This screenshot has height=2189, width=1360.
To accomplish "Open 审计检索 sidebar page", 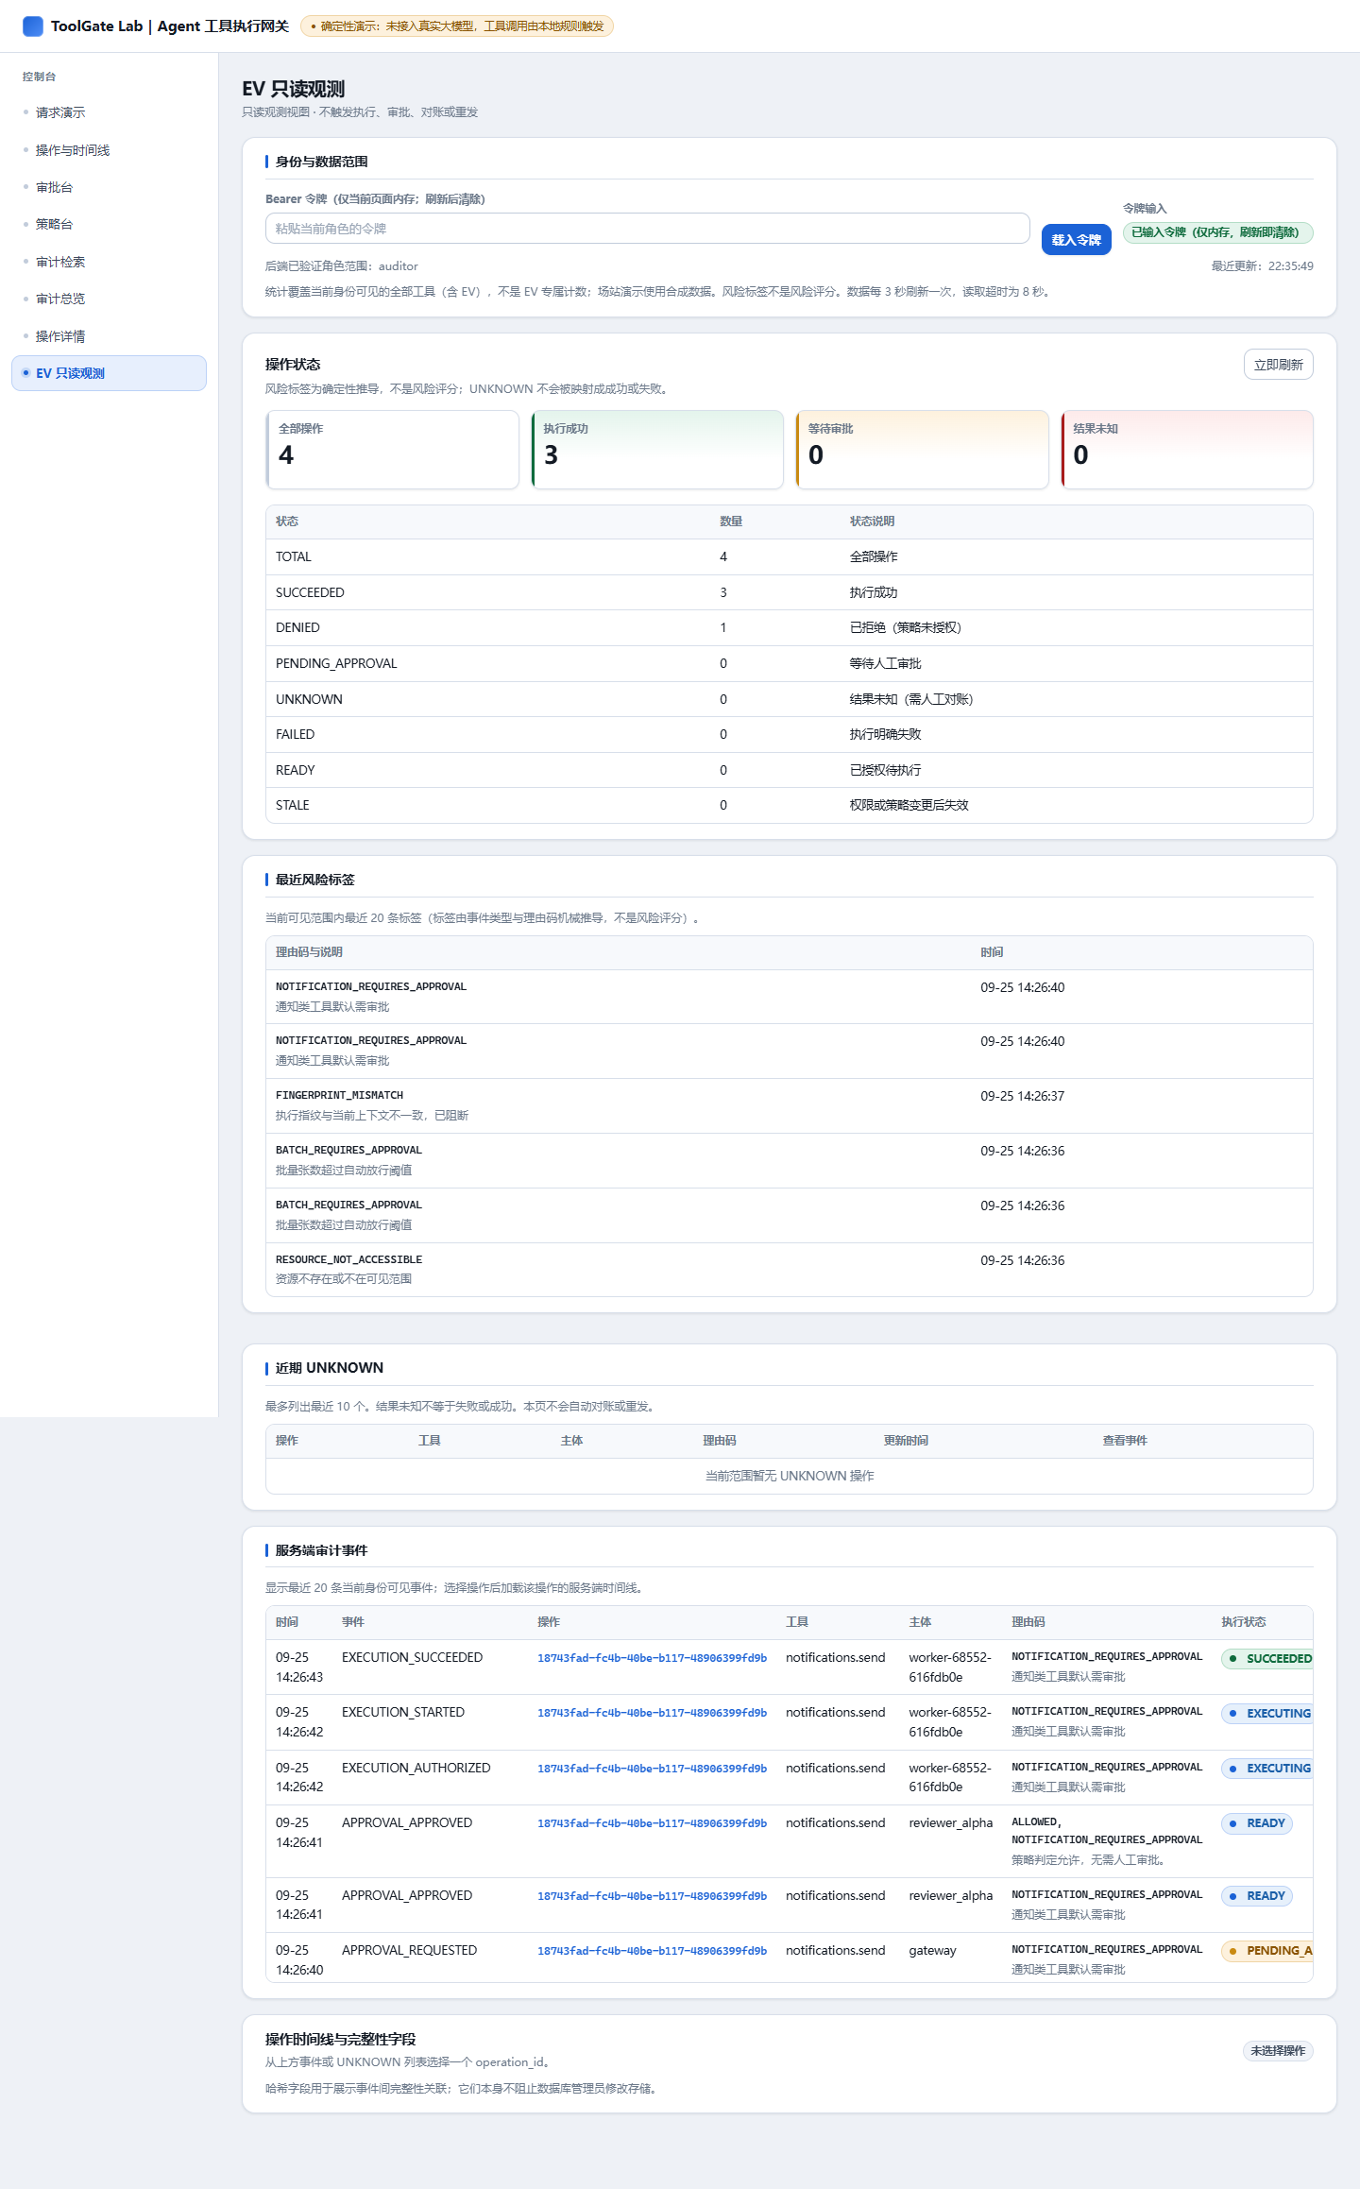I will (x=109, y=262).
